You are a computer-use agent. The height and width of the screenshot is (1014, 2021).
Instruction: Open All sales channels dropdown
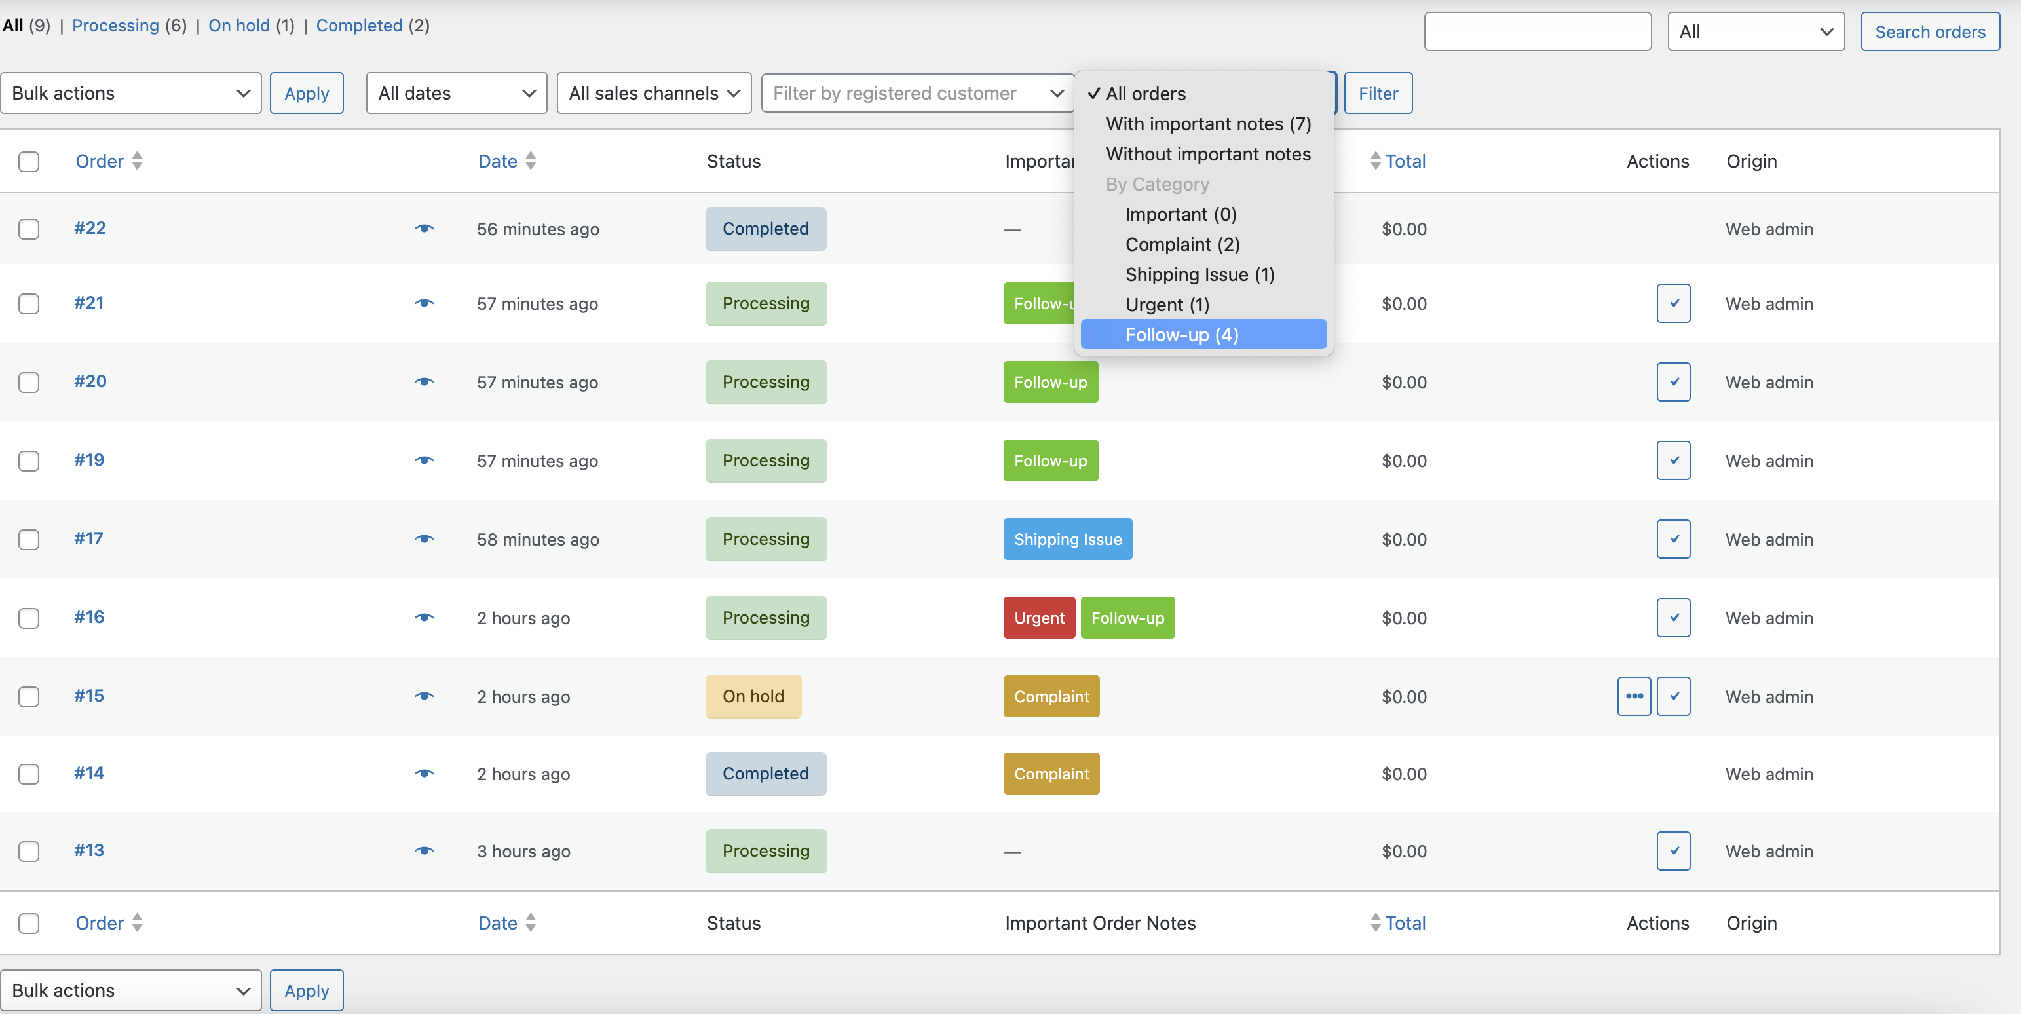pyautogui.click(x=654, y=93)
